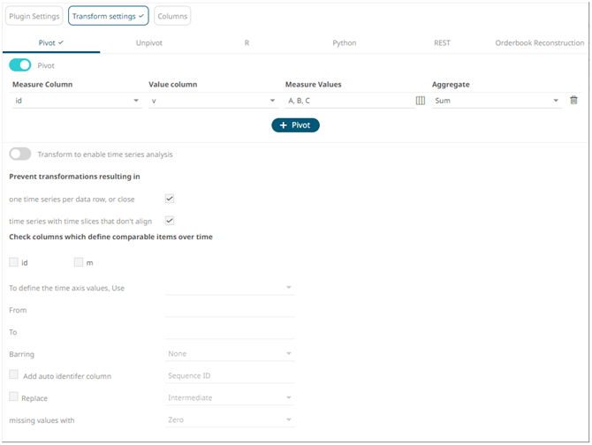The height and width of the screenshot is (445, 592).
Task: Click the Sequence ID input field
Action: [x=230, y=375]
